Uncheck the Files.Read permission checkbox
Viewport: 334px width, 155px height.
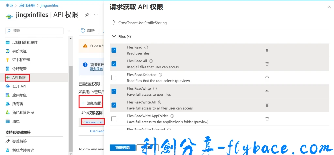coord(114,50)
